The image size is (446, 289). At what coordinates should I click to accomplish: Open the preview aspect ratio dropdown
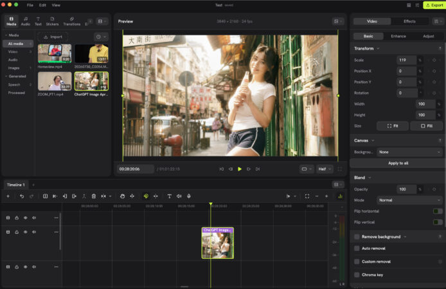click(307, 169)
